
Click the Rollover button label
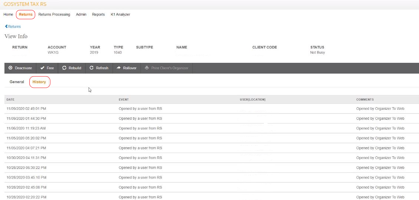pyautogui.click(x=130, y=68)
